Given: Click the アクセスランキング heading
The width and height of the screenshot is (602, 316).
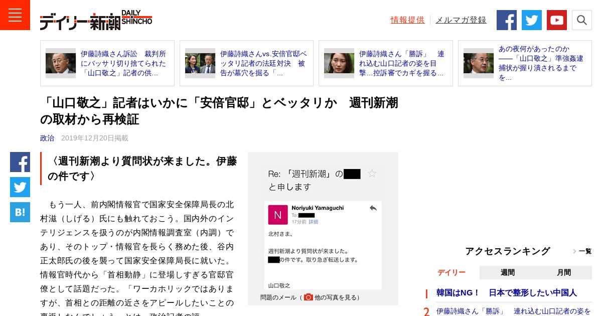Looking at the screenshot, I should (508, 251).
